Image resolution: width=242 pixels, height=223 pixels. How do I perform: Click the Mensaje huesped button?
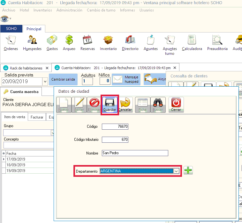click(126, 79)
